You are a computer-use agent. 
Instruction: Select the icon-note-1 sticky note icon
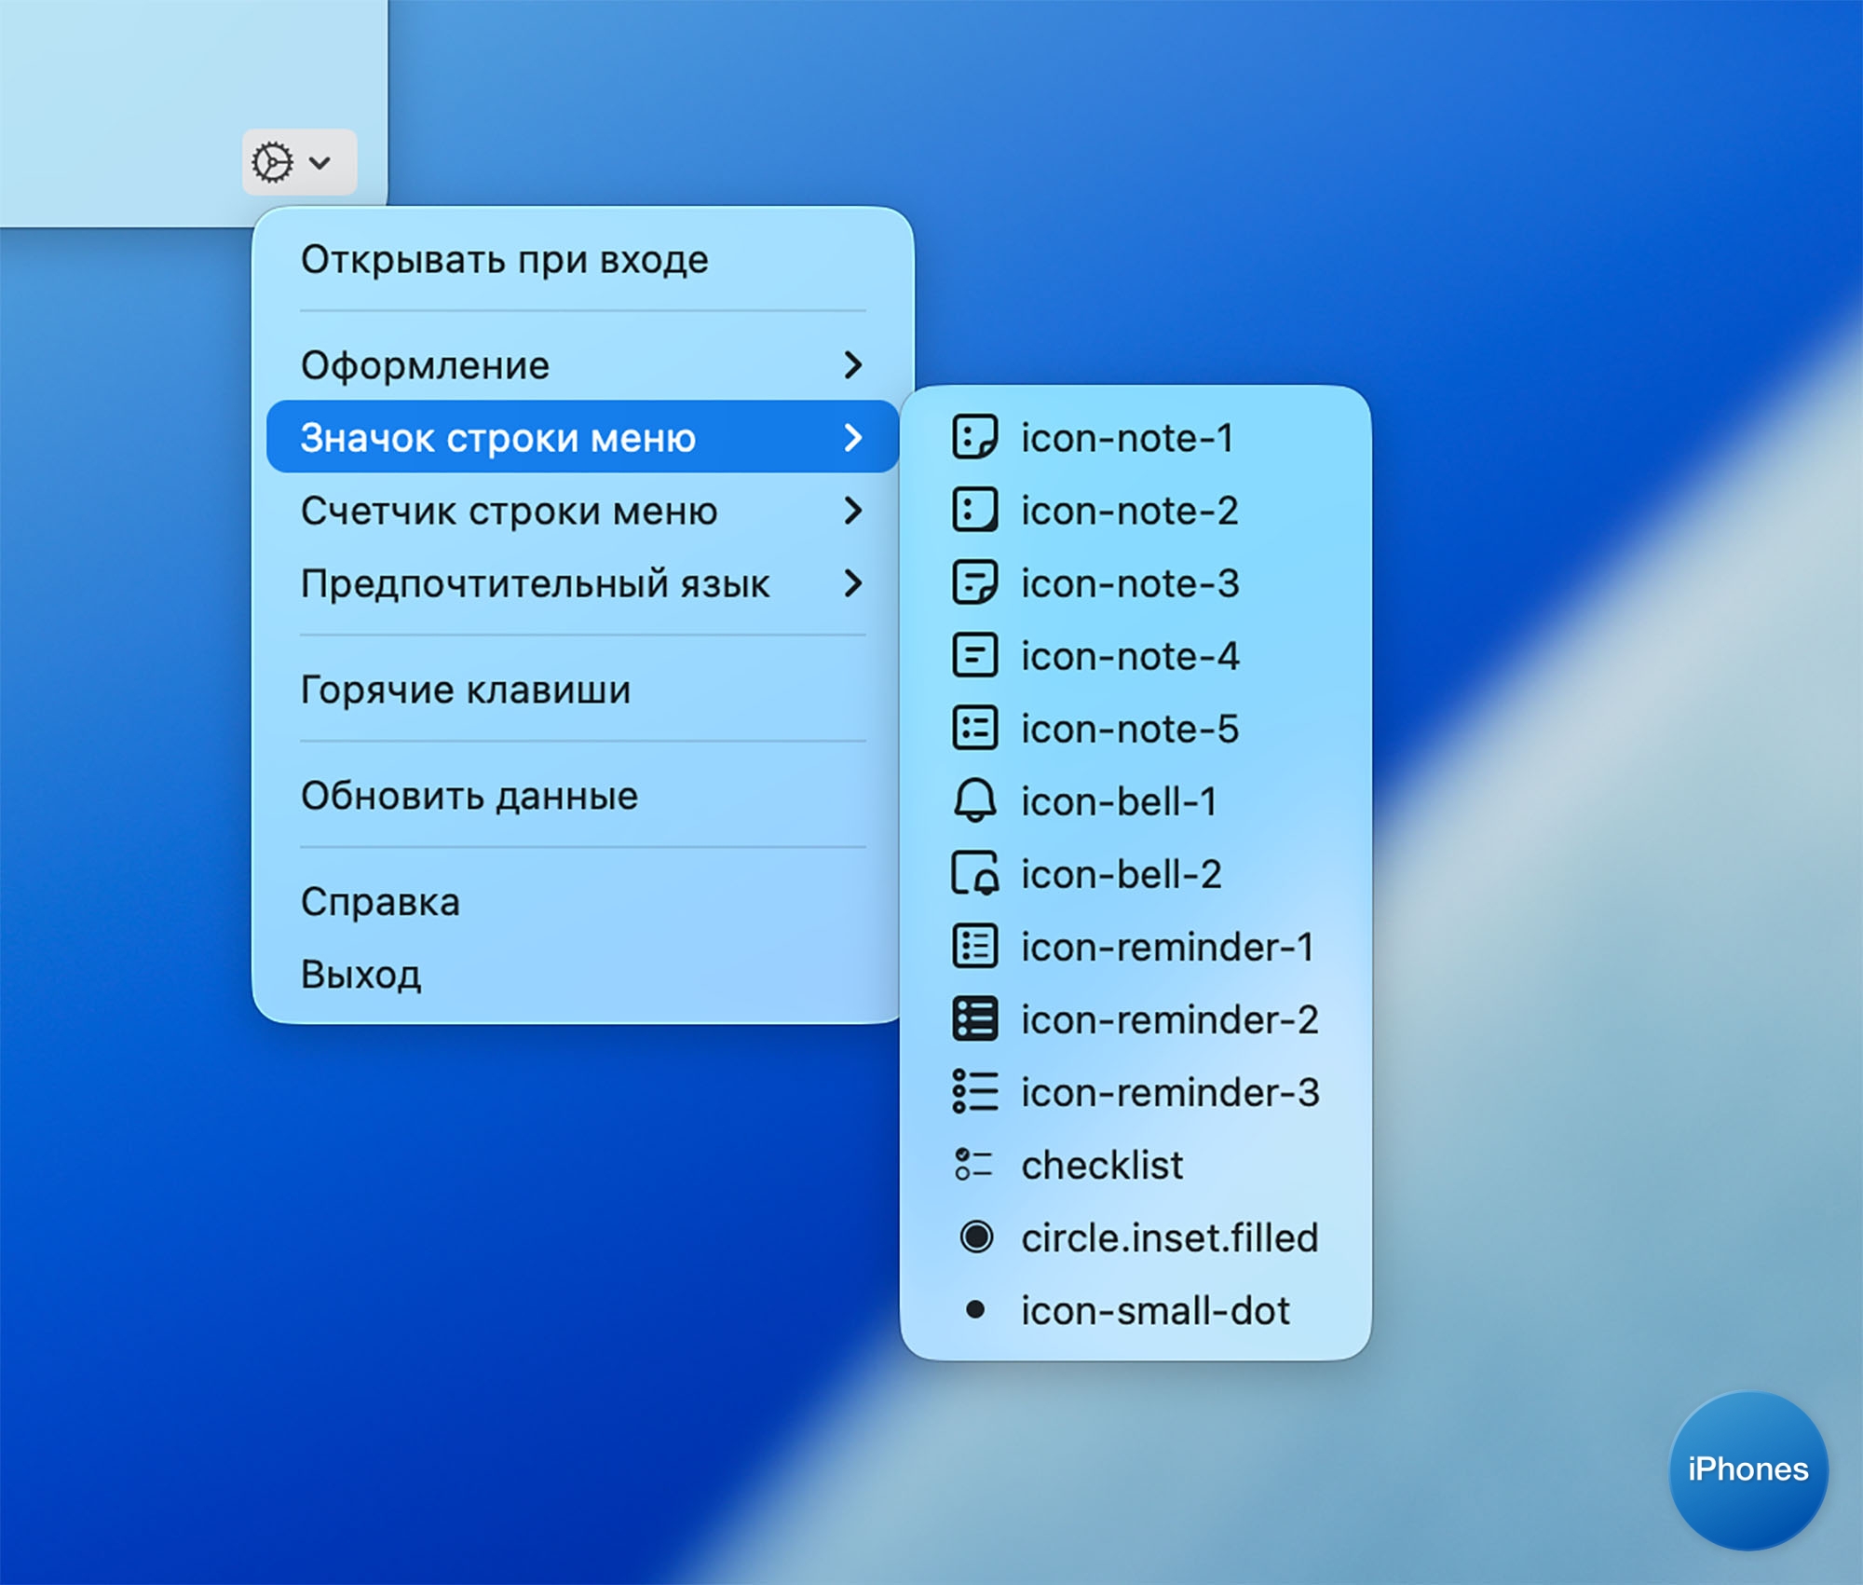tap(1126, 438)
